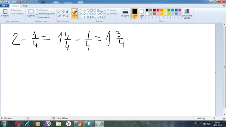
Task: Select the Text tool
Action: tap(67, 12)
